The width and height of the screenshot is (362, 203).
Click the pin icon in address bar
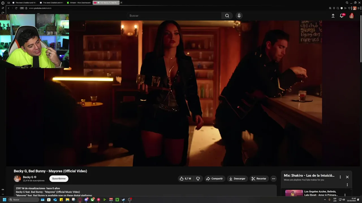point(334,8)
